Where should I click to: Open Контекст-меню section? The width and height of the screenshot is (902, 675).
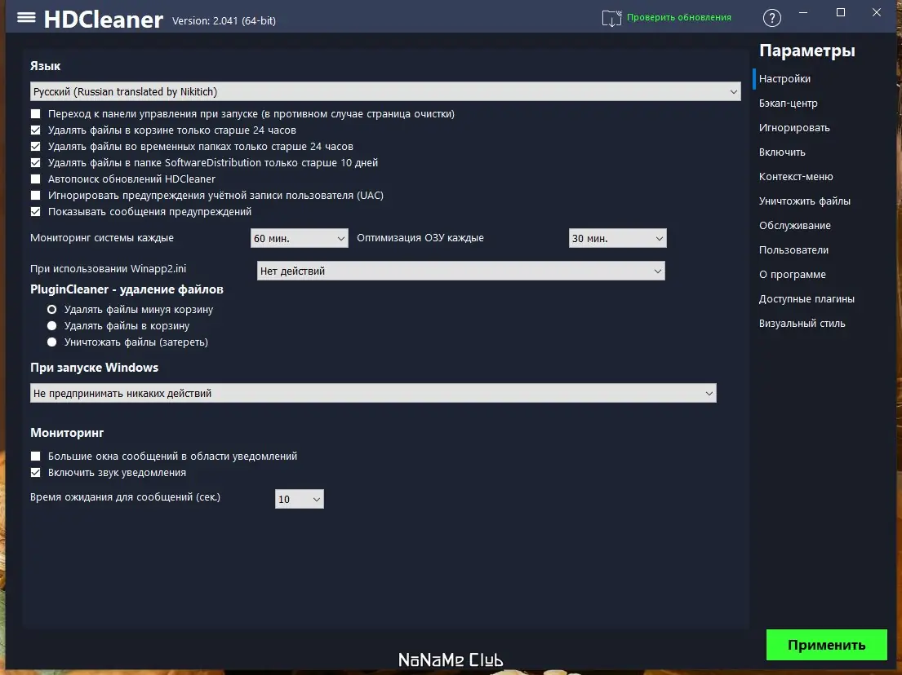tap(796, 176)
